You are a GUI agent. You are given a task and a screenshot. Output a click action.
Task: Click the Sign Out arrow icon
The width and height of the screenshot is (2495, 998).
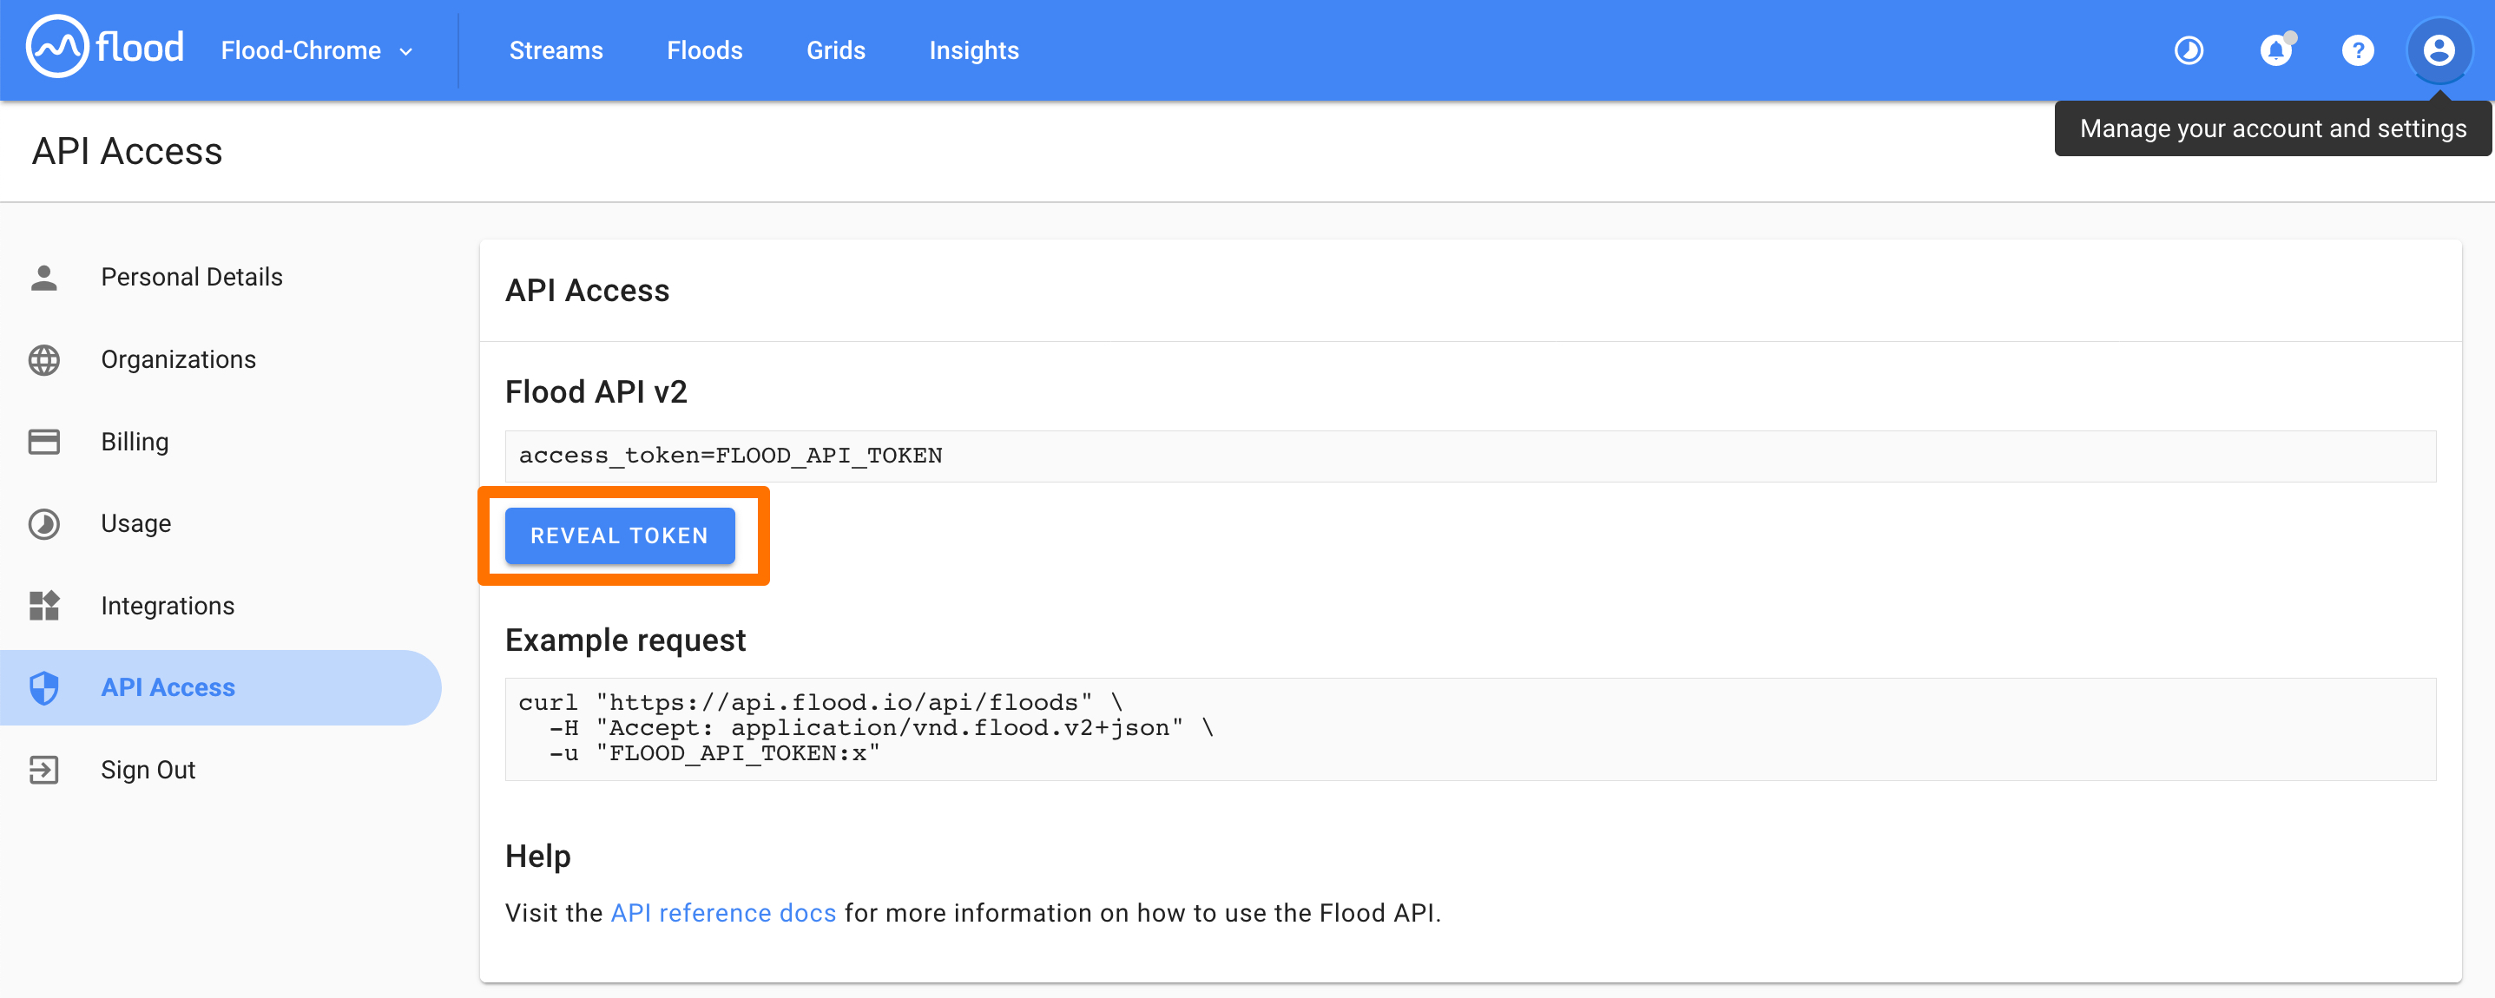(43, 771)
